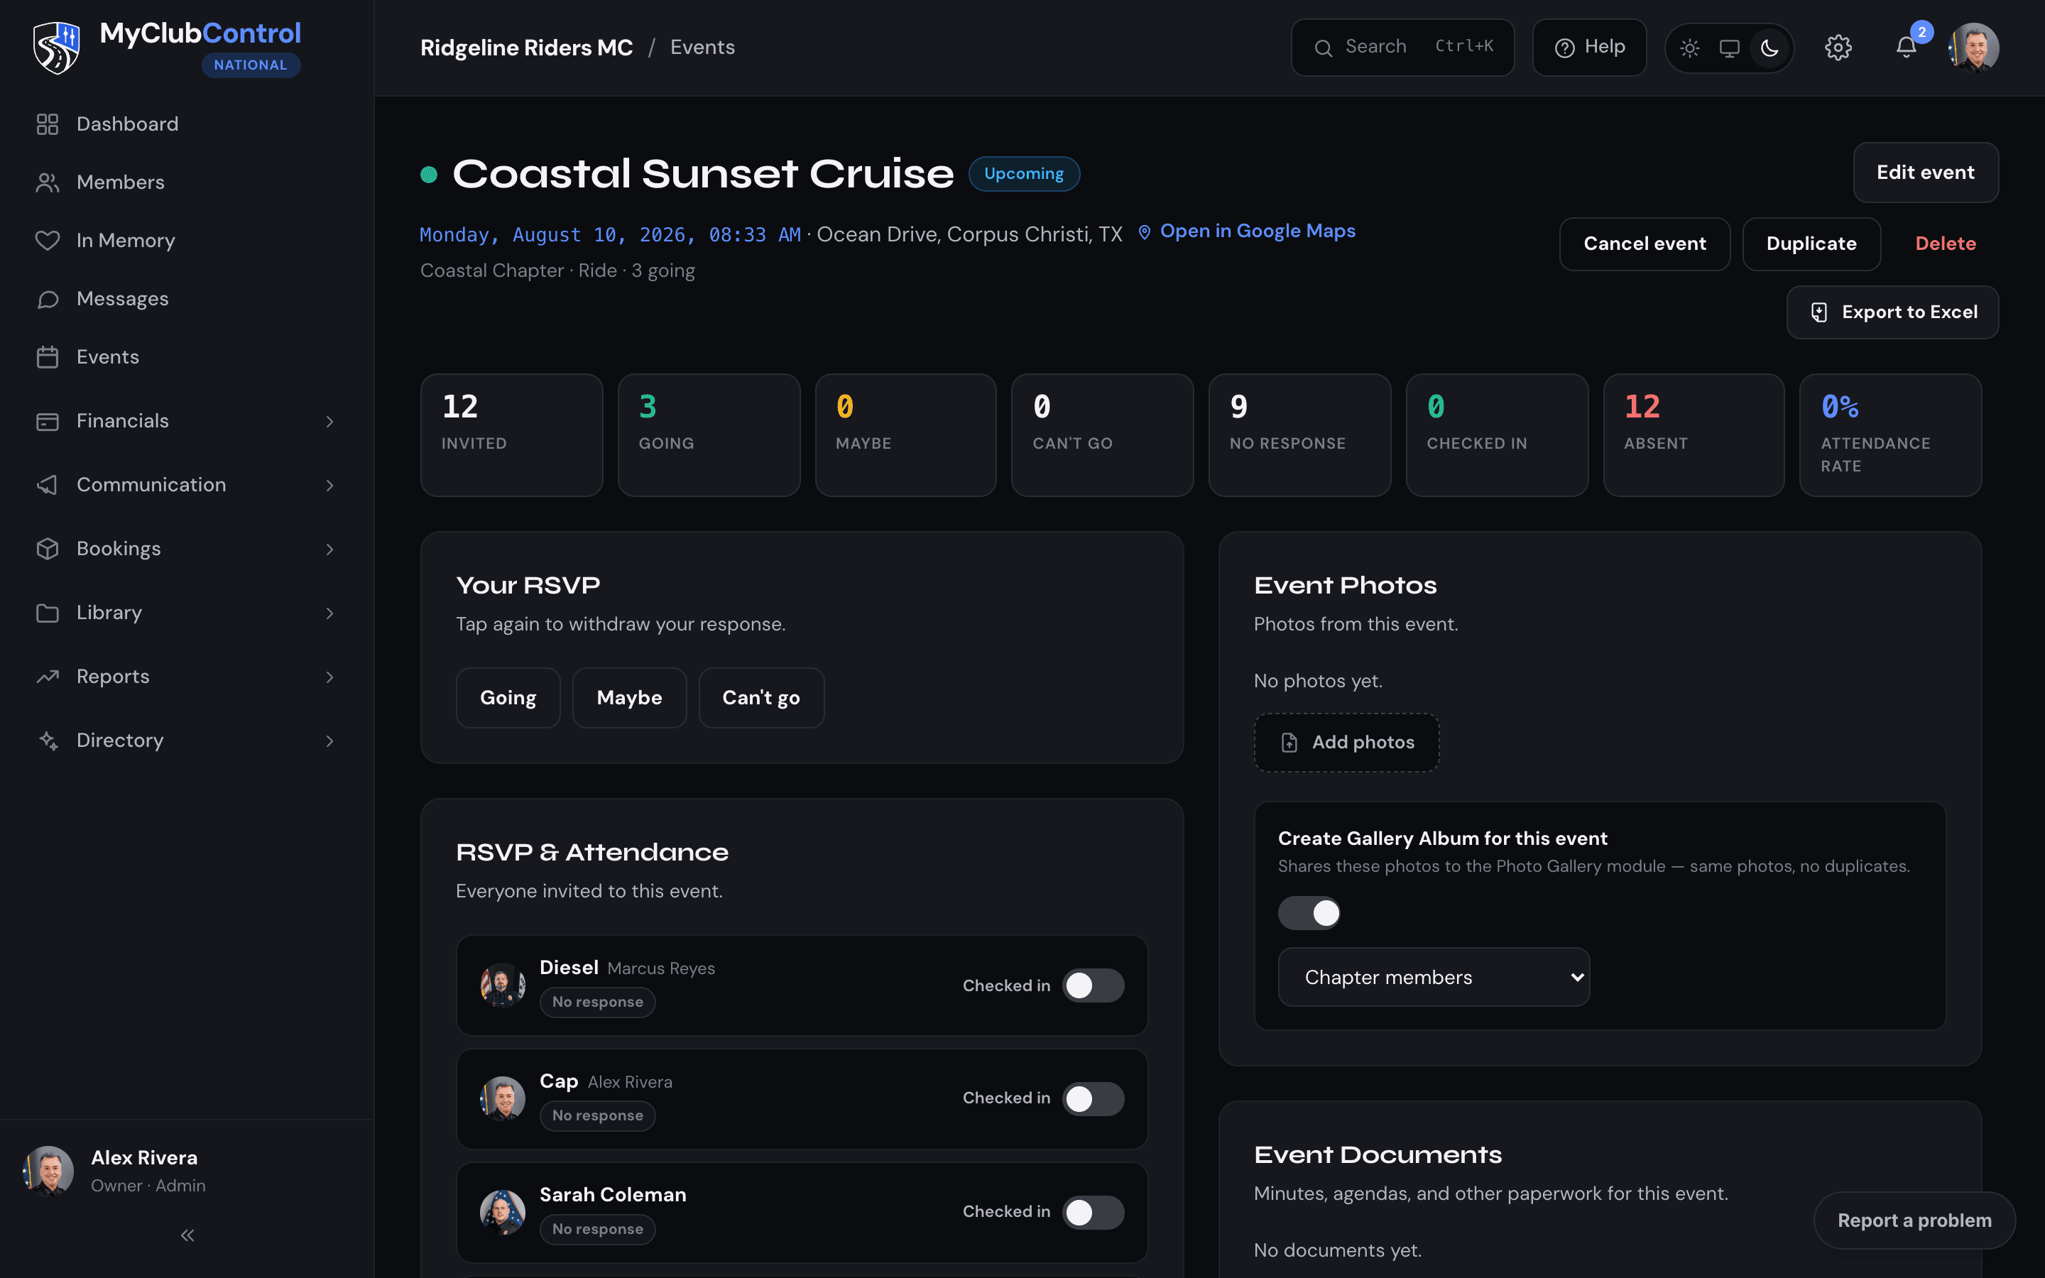Click the Cancel event button

click(1645, 244)
